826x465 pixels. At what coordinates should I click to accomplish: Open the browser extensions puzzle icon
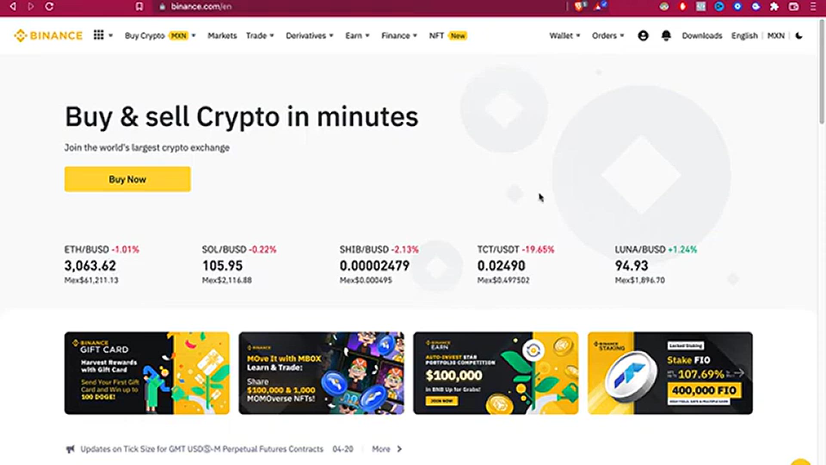[774, 6]
